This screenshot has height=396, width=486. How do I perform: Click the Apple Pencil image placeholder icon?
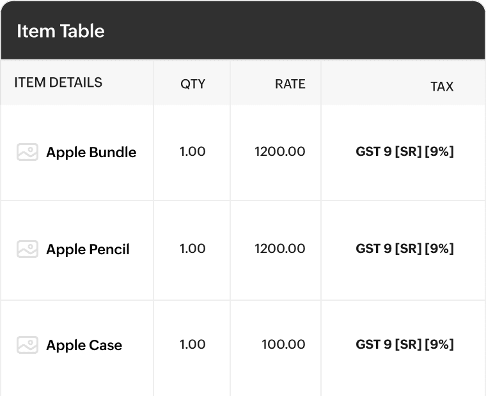point(27,249)
